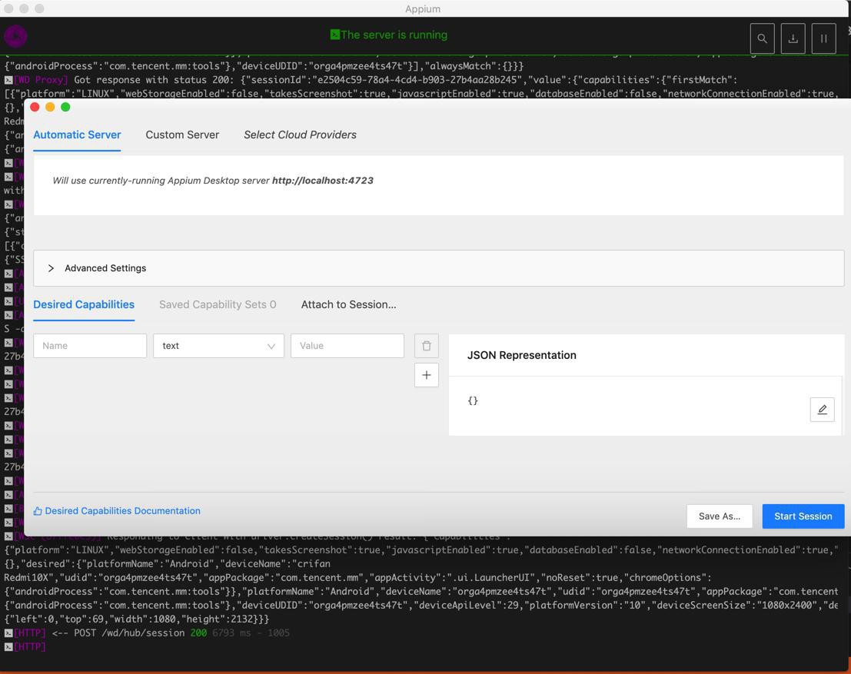Expand the Advanced Settings section
The image size is (851, 674).
438,268
